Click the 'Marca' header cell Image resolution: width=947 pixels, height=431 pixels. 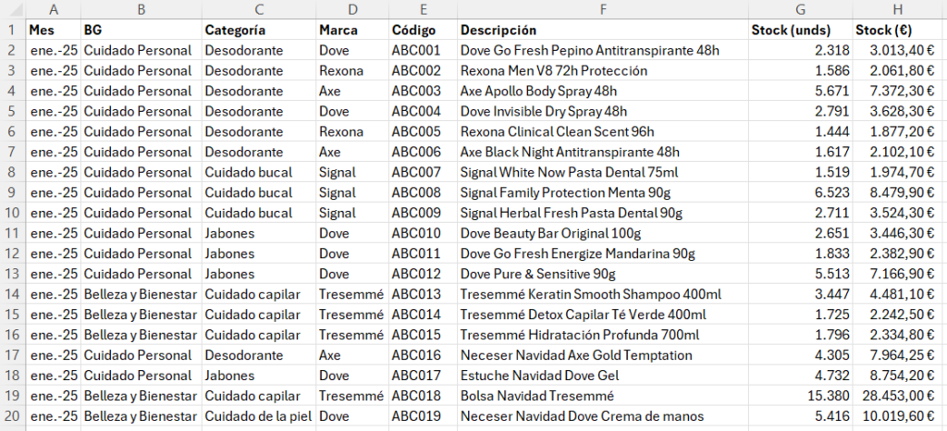(x=352, y=30)
